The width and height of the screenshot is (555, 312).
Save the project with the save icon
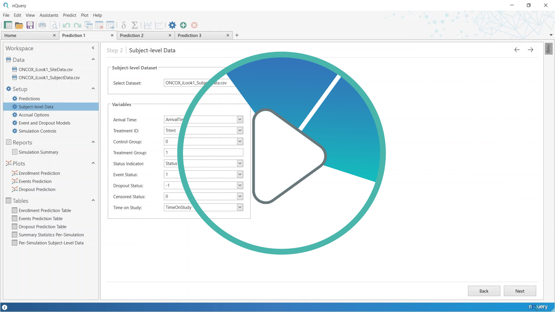click(30, 25)
